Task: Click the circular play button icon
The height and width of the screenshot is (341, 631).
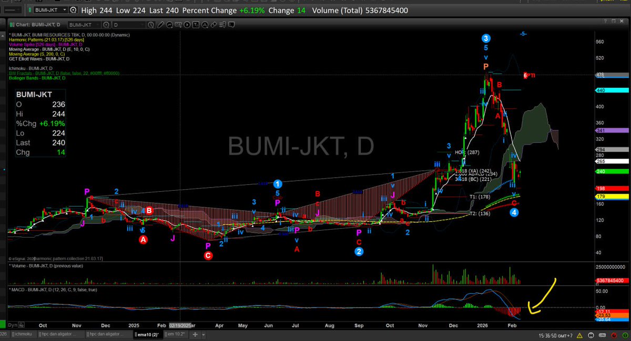Action: pos(187,25)
